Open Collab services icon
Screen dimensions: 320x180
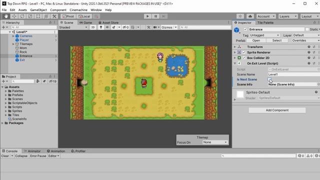[240, 16]
